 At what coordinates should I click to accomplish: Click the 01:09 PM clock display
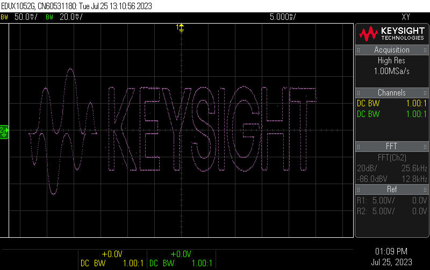(x=391, y=251)
